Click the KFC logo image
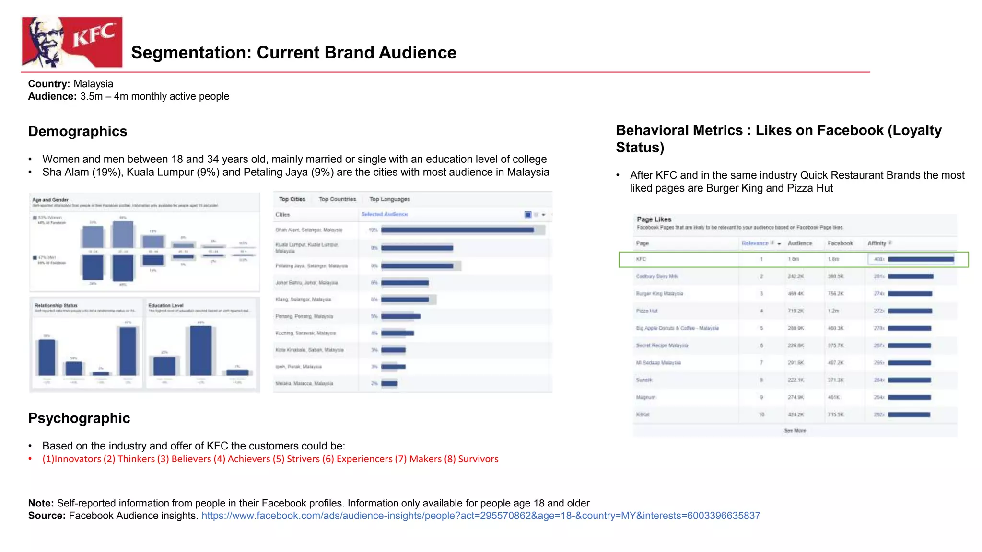Image resolution: width=982 pixels, height=552 pixels. tap(72, 42)
